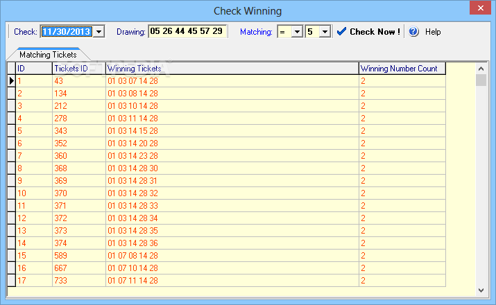Click the Winning Tickets column header
Image resolution: width=496 pixels, height=305 pixels.
[232, 69]
